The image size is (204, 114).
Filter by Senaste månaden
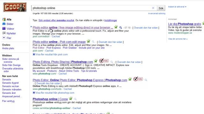click(12, 89)
